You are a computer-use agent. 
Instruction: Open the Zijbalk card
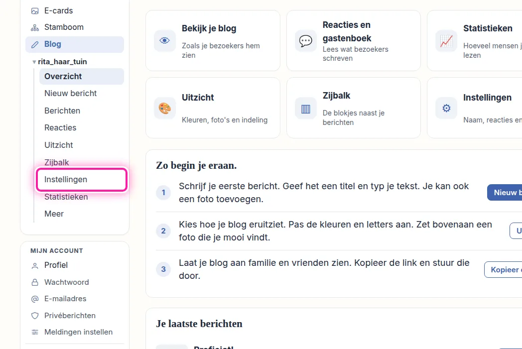tap(354, 108)
